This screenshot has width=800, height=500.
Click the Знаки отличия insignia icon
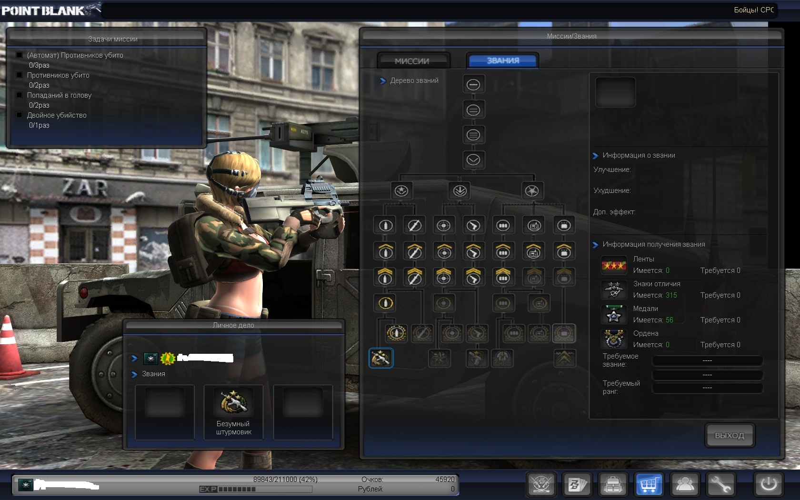614,290
